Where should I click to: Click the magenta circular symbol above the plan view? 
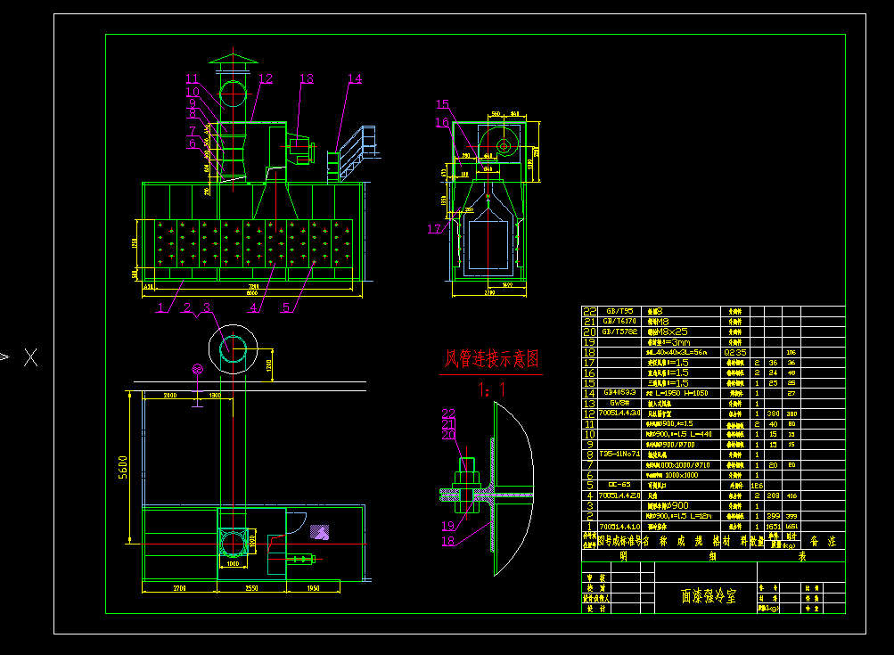click(198, 369)
